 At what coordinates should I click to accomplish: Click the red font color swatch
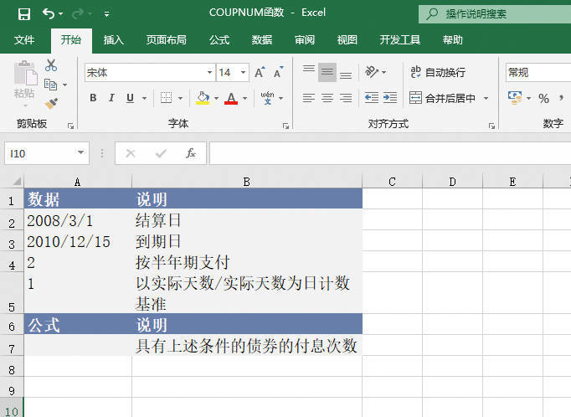(230, 98)
